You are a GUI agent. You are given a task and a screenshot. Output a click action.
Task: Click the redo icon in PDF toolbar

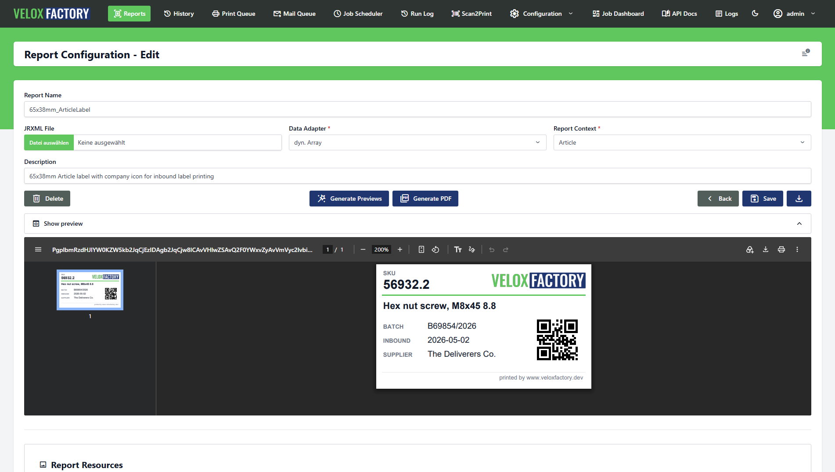506,249
